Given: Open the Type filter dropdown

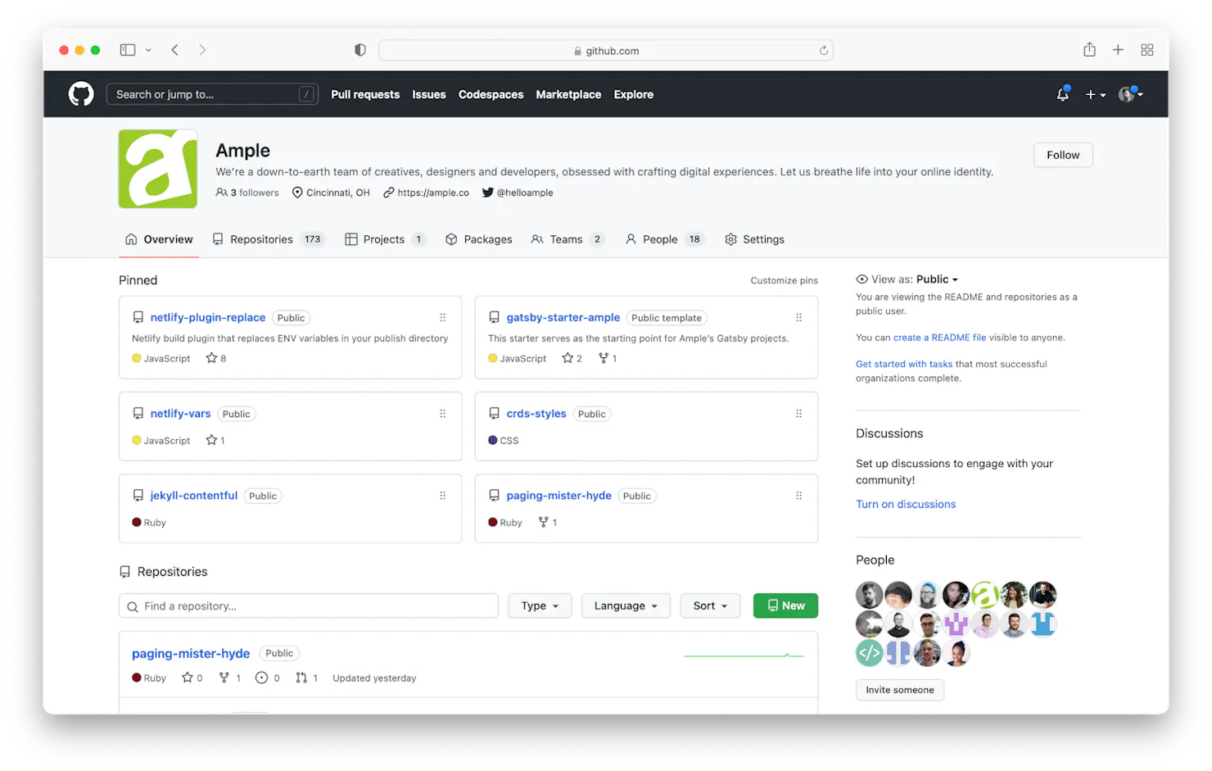Looking at the screenshot, I should click(540, 606).
